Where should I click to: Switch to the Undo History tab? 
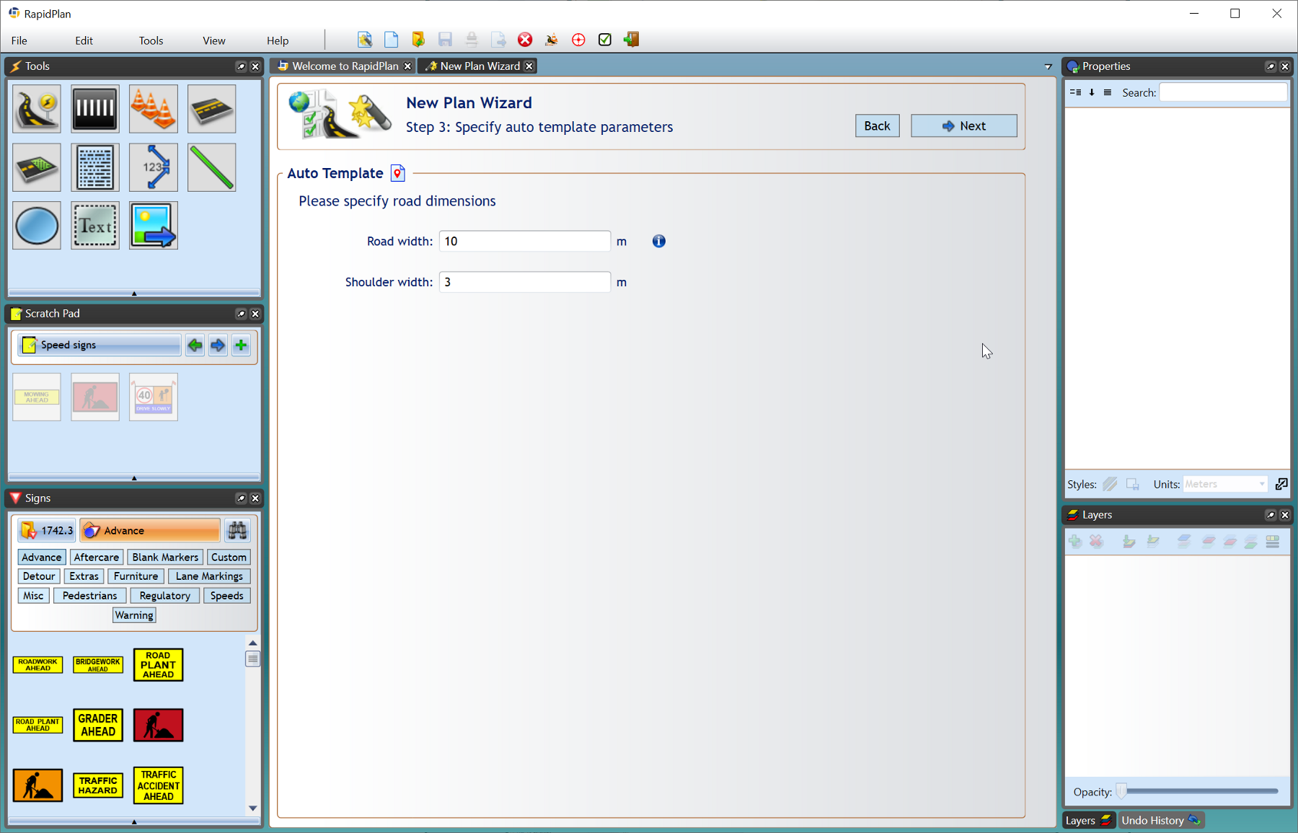click(x=1161, y=821)
